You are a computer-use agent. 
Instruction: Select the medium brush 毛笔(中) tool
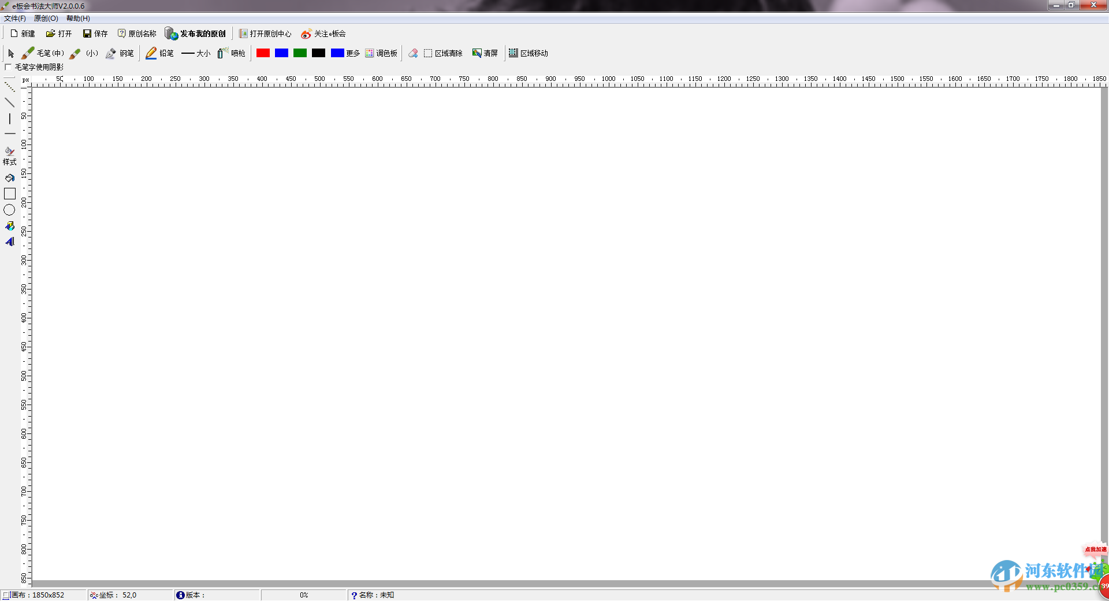pyautogui.click(x=43, y=53)
